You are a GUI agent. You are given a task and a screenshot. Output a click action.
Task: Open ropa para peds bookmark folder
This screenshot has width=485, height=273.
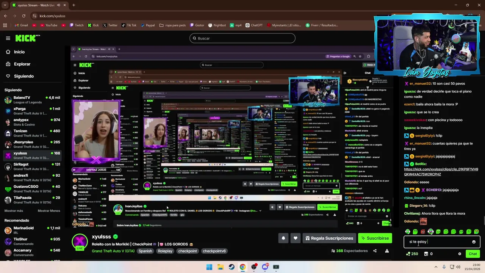coord(172,25)
